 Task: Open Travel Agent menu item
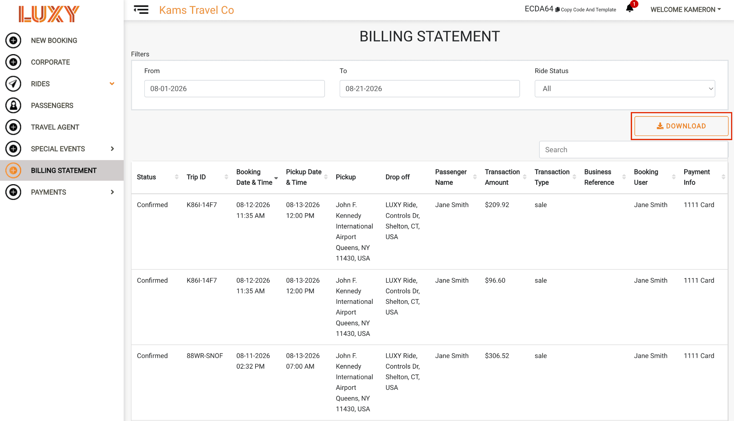click(55, 127)
